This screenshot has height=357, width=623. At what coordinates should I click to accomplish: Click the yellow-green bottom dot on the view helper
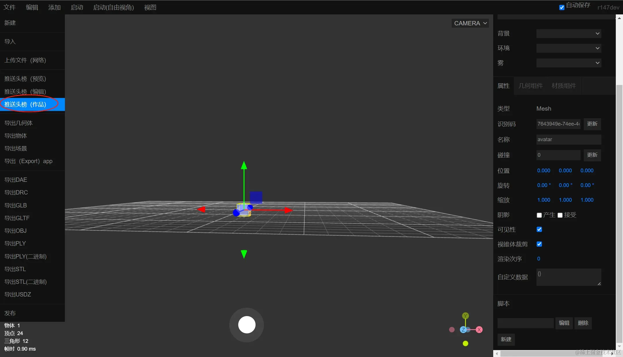465,343
